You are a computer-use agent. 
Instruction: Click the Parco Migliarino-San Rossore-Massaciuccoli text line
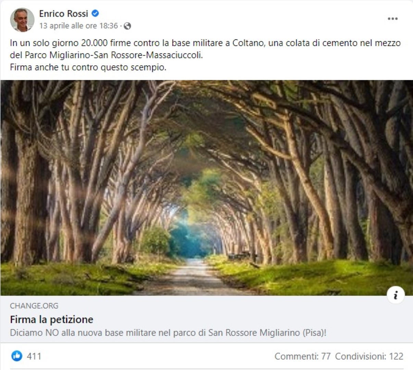pos(107,55)
